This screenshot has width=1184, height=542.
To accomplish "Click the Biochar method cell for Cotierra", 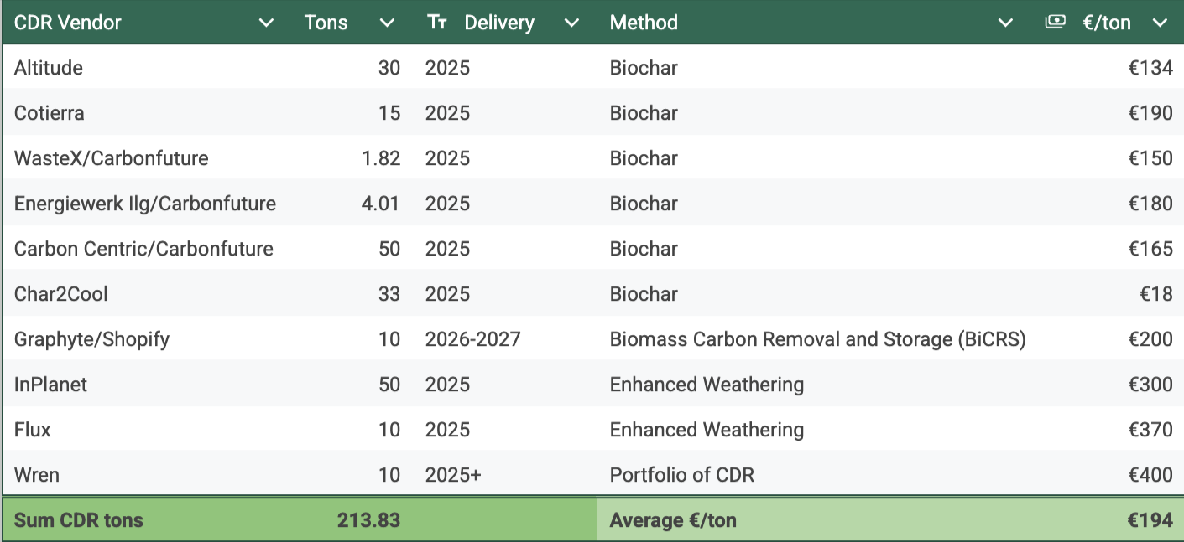I will [644, 113].
